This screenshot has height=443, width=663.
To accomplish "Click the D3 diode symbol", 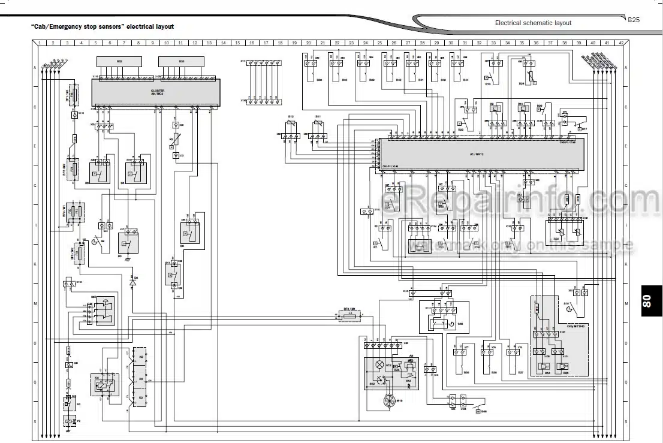I will pos(132,282).
